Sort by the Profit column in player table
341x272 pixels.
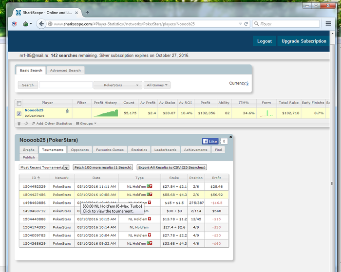[205, 103]
